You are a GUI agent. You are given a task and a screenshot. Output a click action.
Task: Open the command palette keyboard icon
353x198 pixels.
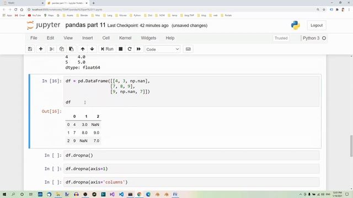pos(188,49)
